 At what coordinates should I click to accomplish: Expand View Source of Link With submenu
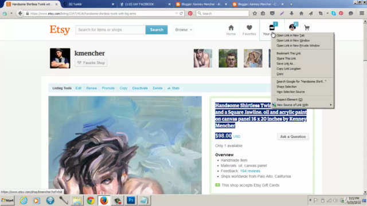(x=302, y=105)
